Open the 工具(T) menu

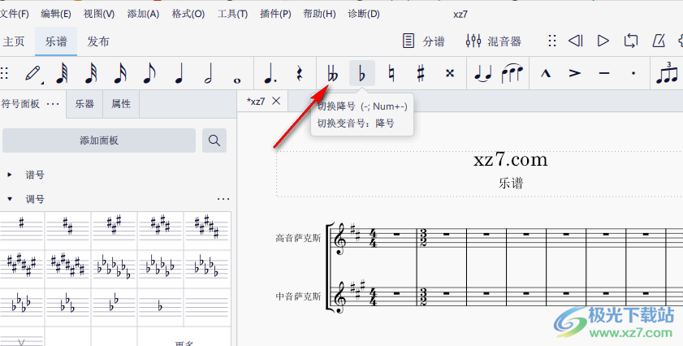click(x=232, y=14)
